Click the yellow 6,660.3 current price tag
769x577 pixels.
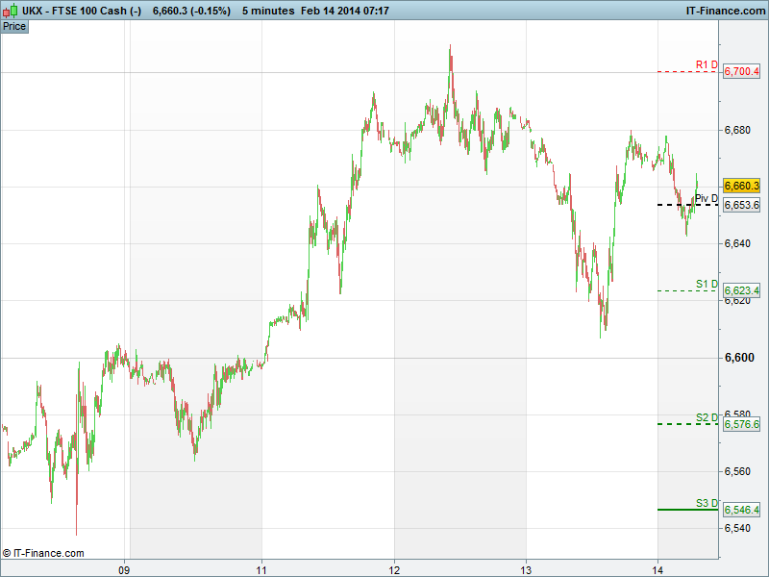741,186
